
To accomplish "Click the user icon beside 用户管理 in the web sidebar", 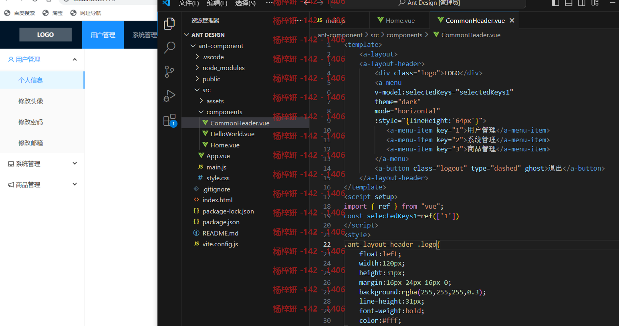I will click(11, 59).
